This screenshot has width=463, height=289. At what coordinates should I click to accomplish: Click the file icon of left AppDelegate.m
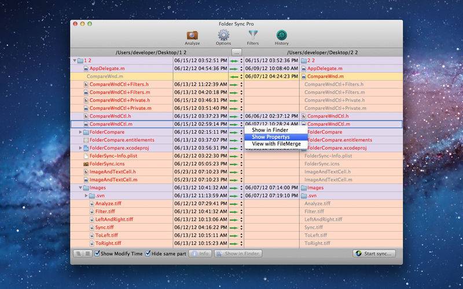(x=86, y=69)
